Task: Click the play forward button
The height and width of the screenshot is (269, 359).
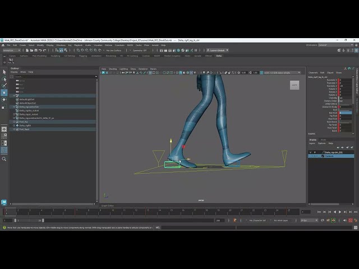Action: 340,212
